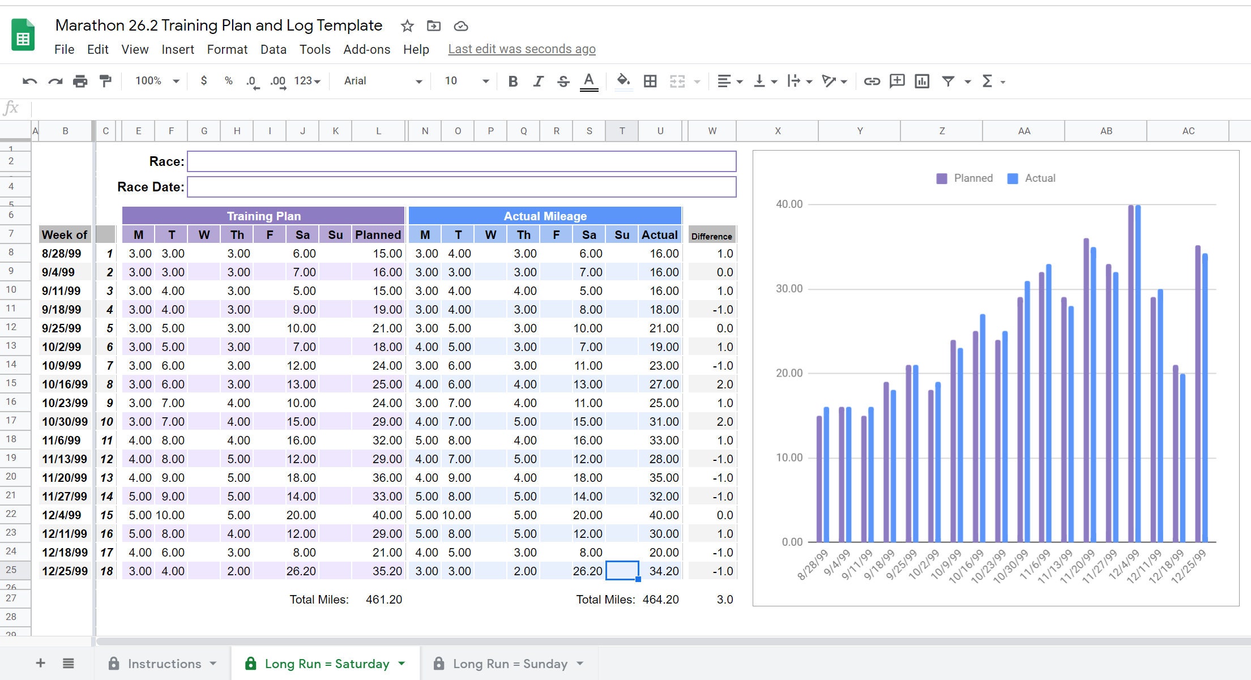Click the Last edit was seconds ago link
This screenshot has width=1251, height=680.
pos(521,49)
